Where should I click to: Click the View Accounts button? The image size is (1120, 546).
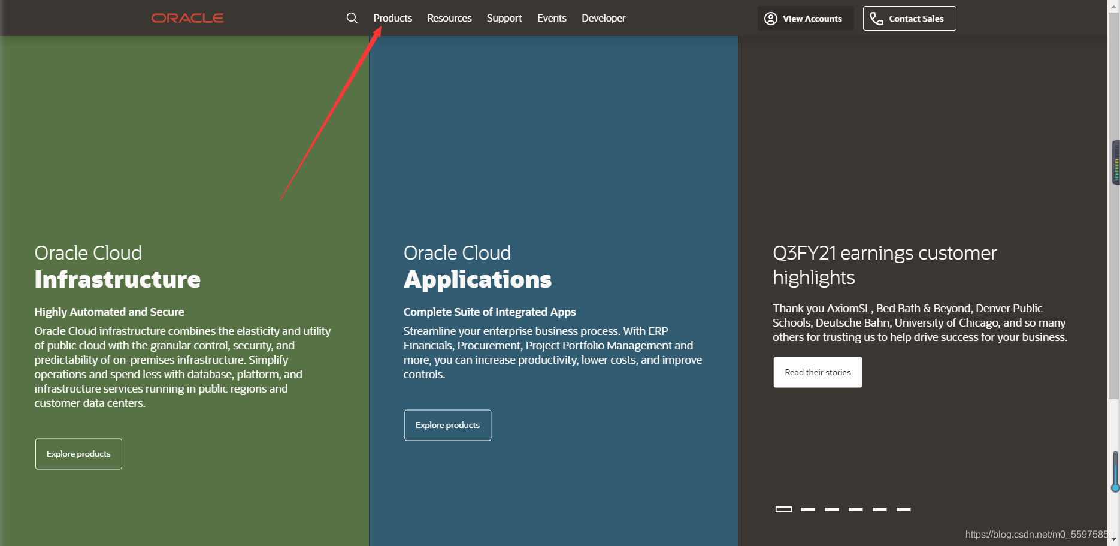806,19
